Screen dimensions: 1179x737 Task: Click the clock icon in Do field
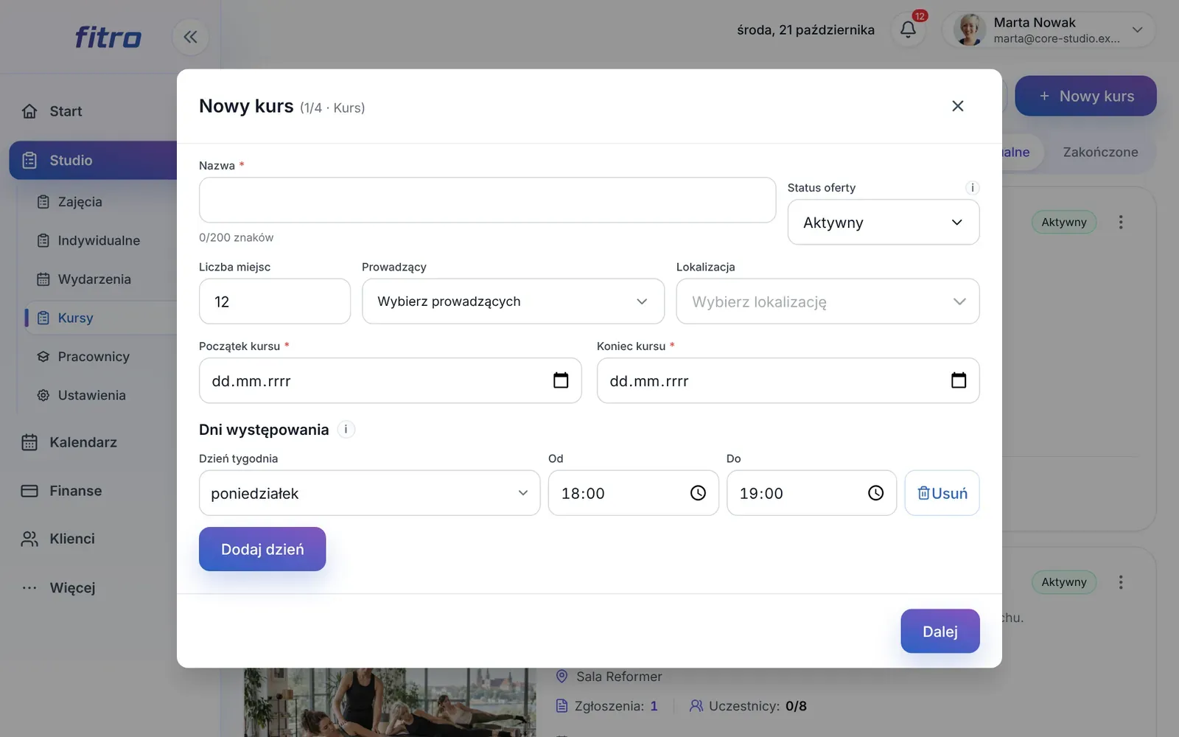(875, 493)
